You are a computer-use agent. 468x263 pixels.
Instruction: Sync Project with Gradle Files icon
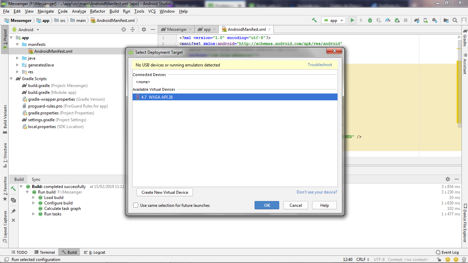coord(417,20)
